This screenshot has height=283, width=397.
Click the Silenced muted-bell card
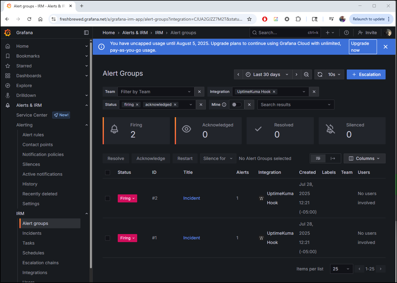point(352,130)
